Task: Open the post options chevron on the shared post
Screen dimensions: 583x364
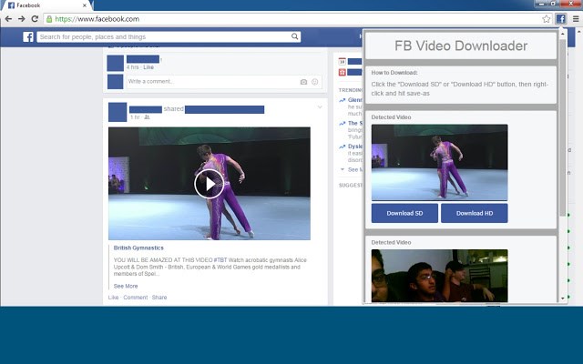Action: 320,107
